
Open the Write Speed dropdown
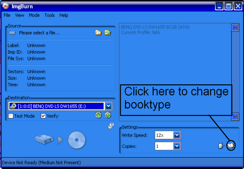[177, 135]
